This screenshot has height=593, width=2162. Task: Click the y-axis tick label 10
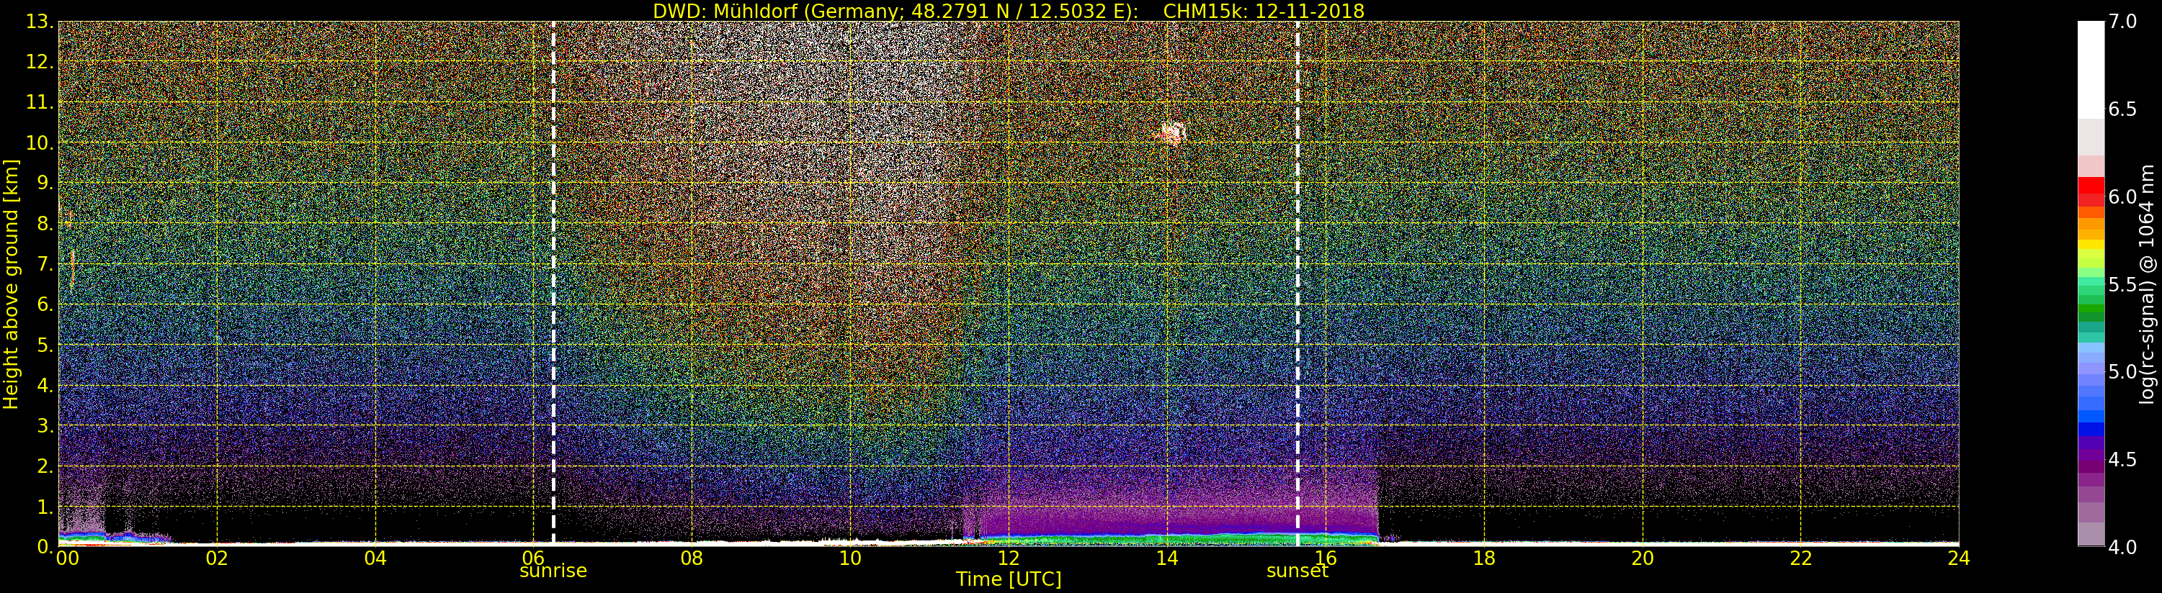[39, 142]
